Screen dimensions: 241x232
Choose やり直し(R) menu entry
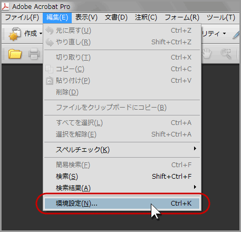122,42
